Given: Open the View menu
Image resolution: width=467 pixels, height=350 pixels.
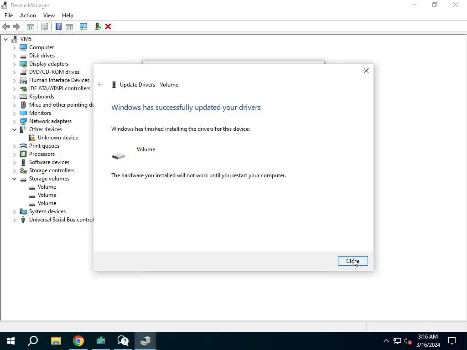Looking at the screenshot, I should pos(49,15).
